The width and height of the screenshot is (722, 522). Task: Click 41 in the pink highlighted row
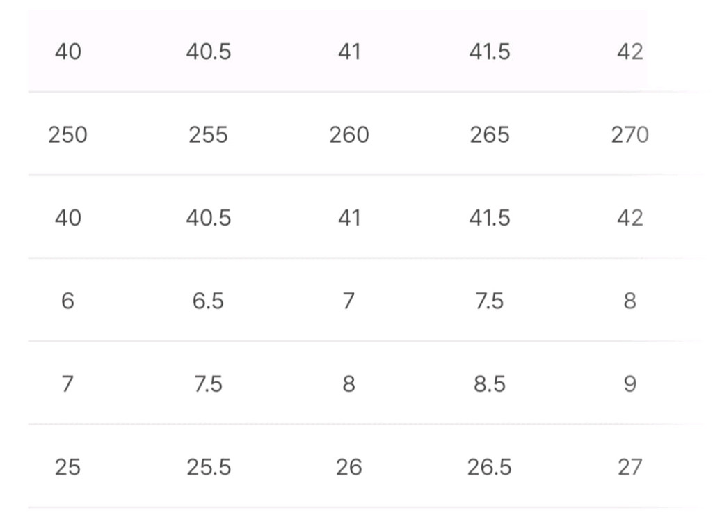point(348,52)
